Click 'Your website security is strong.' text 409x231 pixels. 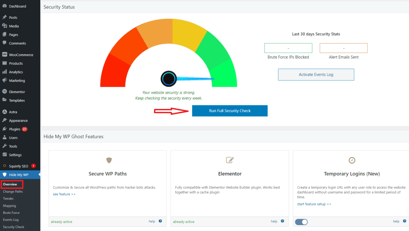pos(169,93)
